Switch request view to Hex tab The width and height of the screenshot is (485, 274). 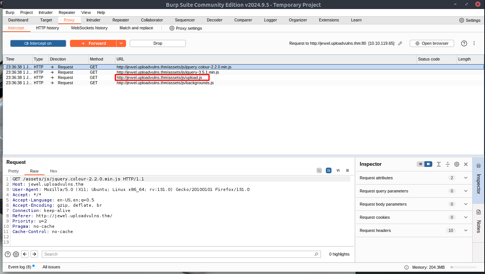[53, 171]
